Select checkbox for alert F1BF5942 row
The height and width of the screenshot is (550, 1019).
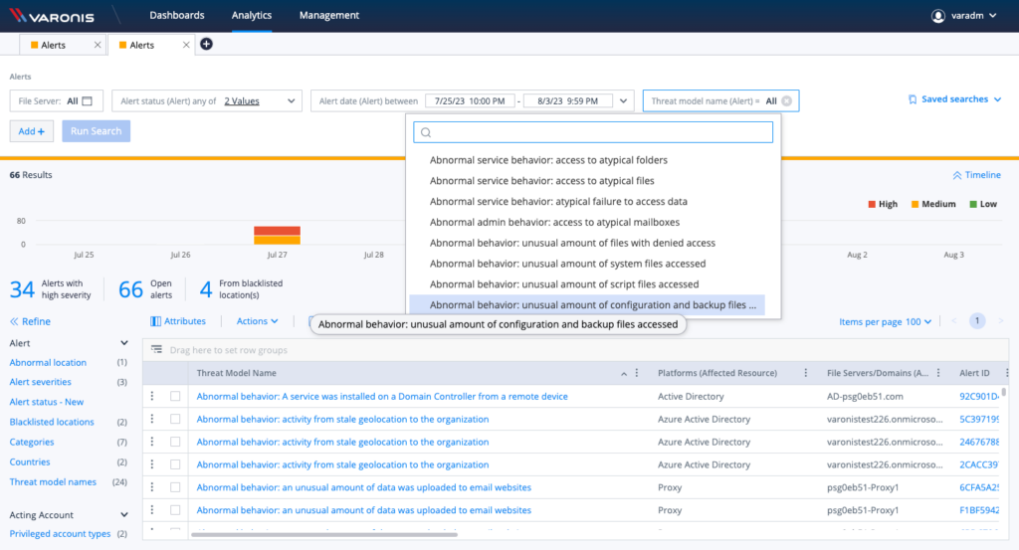(x=175, y=510)
